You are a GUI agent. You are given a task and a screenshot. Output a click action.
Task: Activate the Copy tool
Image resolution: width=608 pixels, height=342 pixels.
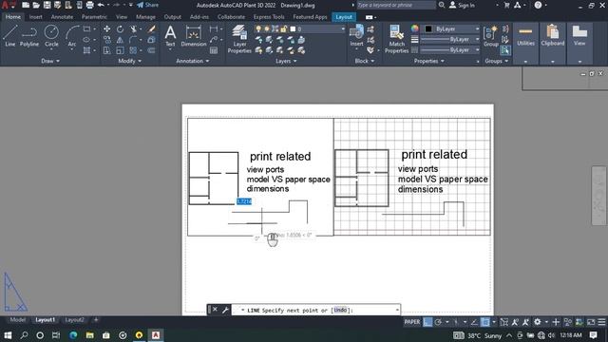click(107, 40)
